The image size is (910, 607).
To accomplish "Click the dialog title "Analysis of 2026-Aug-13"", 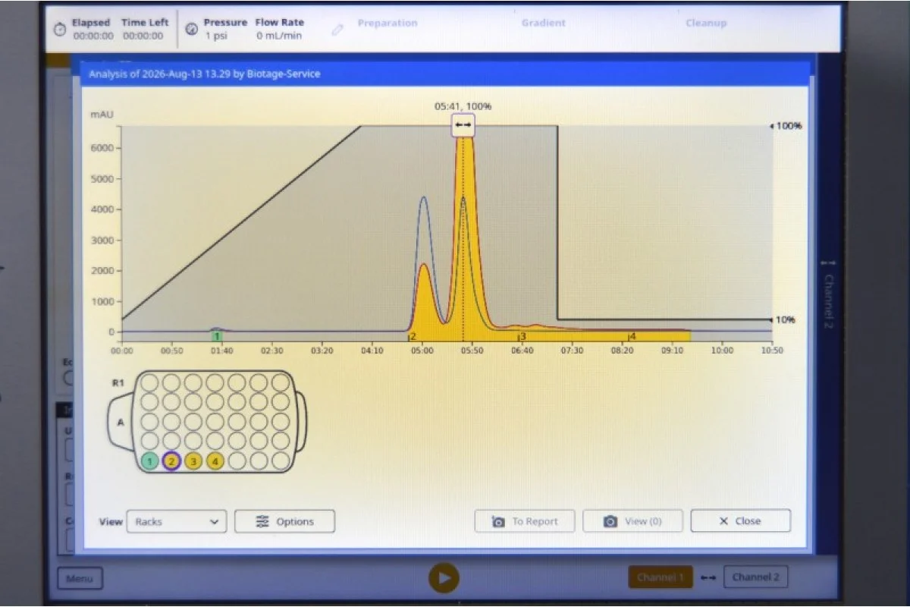I will coord(204,74).
